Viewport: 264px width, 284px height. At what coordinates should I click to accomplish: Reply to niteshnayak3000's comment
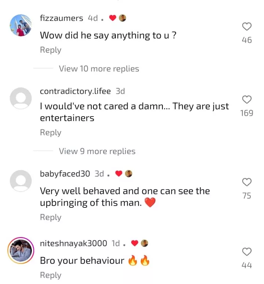click(51, 275)
